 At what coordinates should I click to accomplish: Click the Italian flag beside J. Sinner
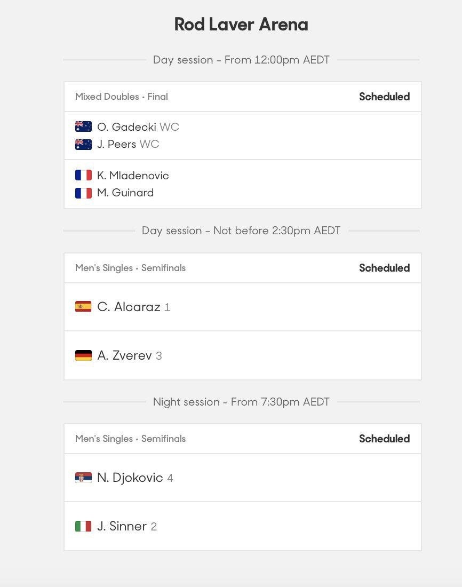point(83,526)
